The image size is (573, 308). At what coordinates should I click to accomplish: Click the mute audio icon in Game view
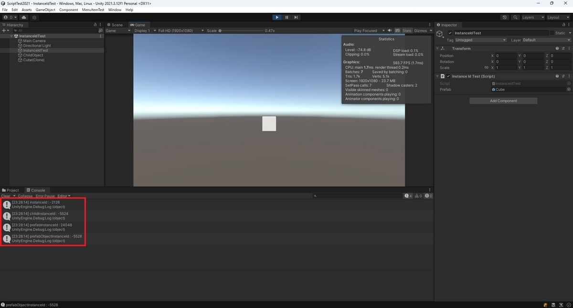(390, 30)
